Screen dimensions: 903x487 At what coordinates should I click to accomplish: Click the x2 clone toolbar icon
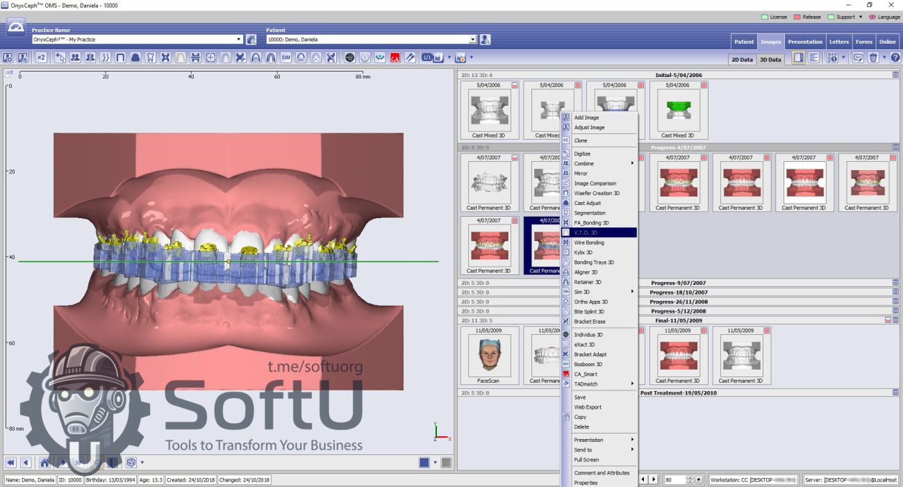(41, 58)
